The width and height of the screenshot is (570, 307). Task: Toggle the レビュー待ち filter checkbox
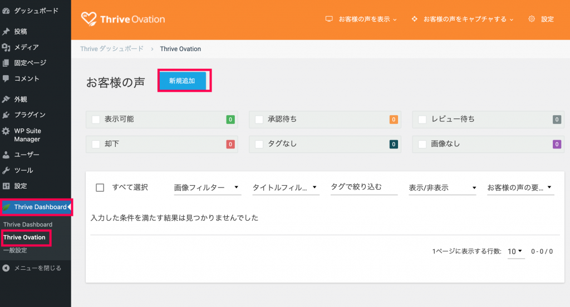(x=422, y=120)
